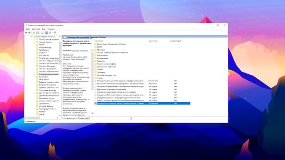This screenshot has height=160, width=285.
Task: Select Ввод текста in the tree
Action: 44,80
